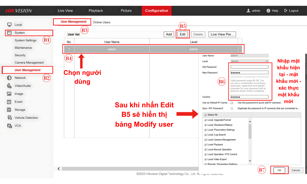Click the Video/Audio microphone icon
Viewport: 307px width, 184px height.
(9, 86)
